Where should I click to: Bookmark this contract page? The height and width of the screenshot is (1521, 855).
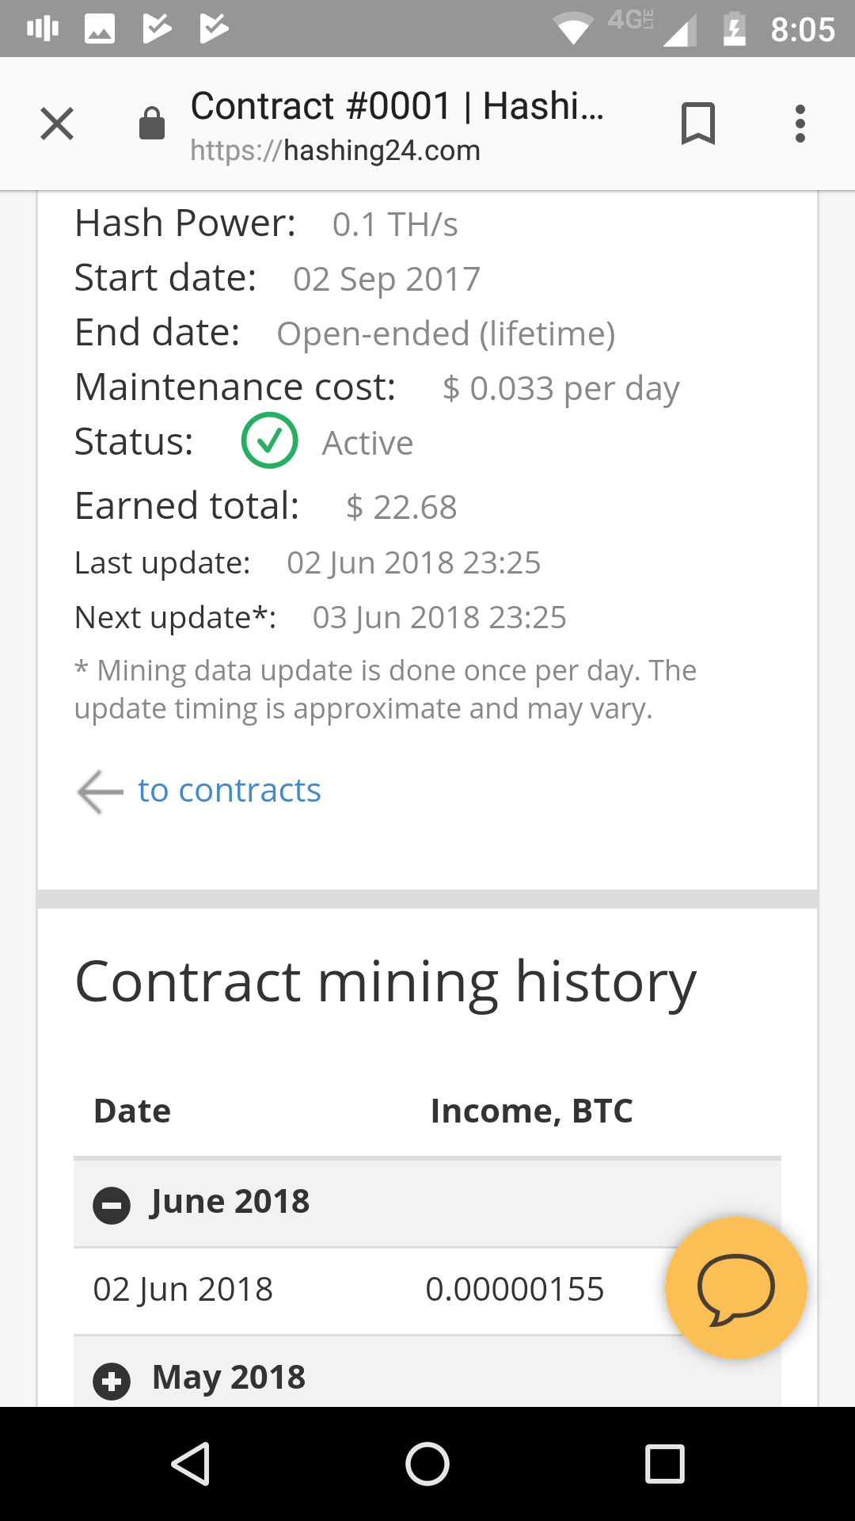click(x=697, y=124)
